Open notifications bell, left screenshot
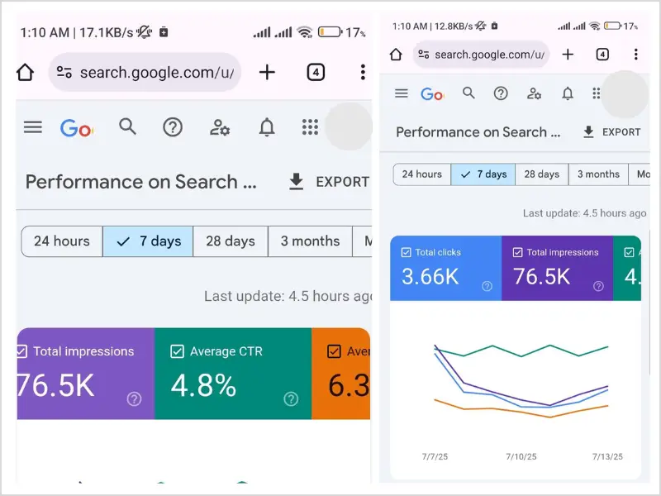The image size is (661, 496). point(267,127)
